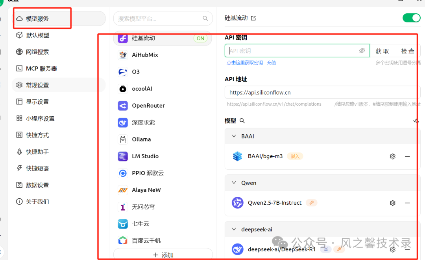Open 默认模型 settings

[59, 35]
